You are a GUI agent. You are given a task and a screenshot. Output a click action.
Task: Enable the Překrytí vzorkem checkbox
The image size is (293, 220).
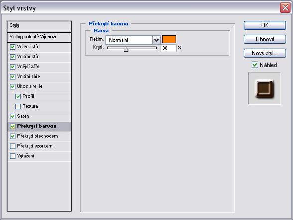point(12,146)
